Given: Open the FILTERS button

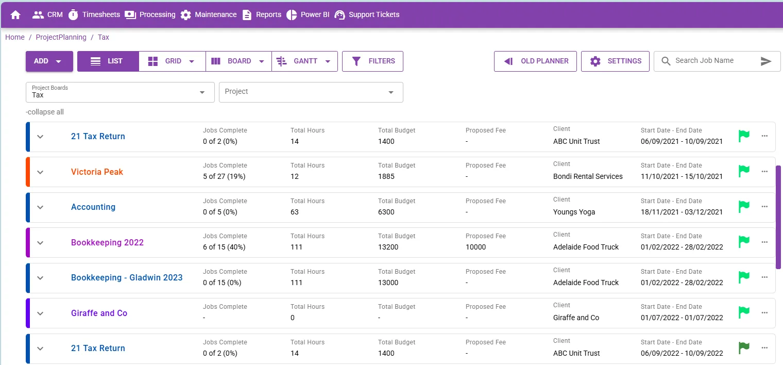Looking at the screenshot, I should coord(372,61).
